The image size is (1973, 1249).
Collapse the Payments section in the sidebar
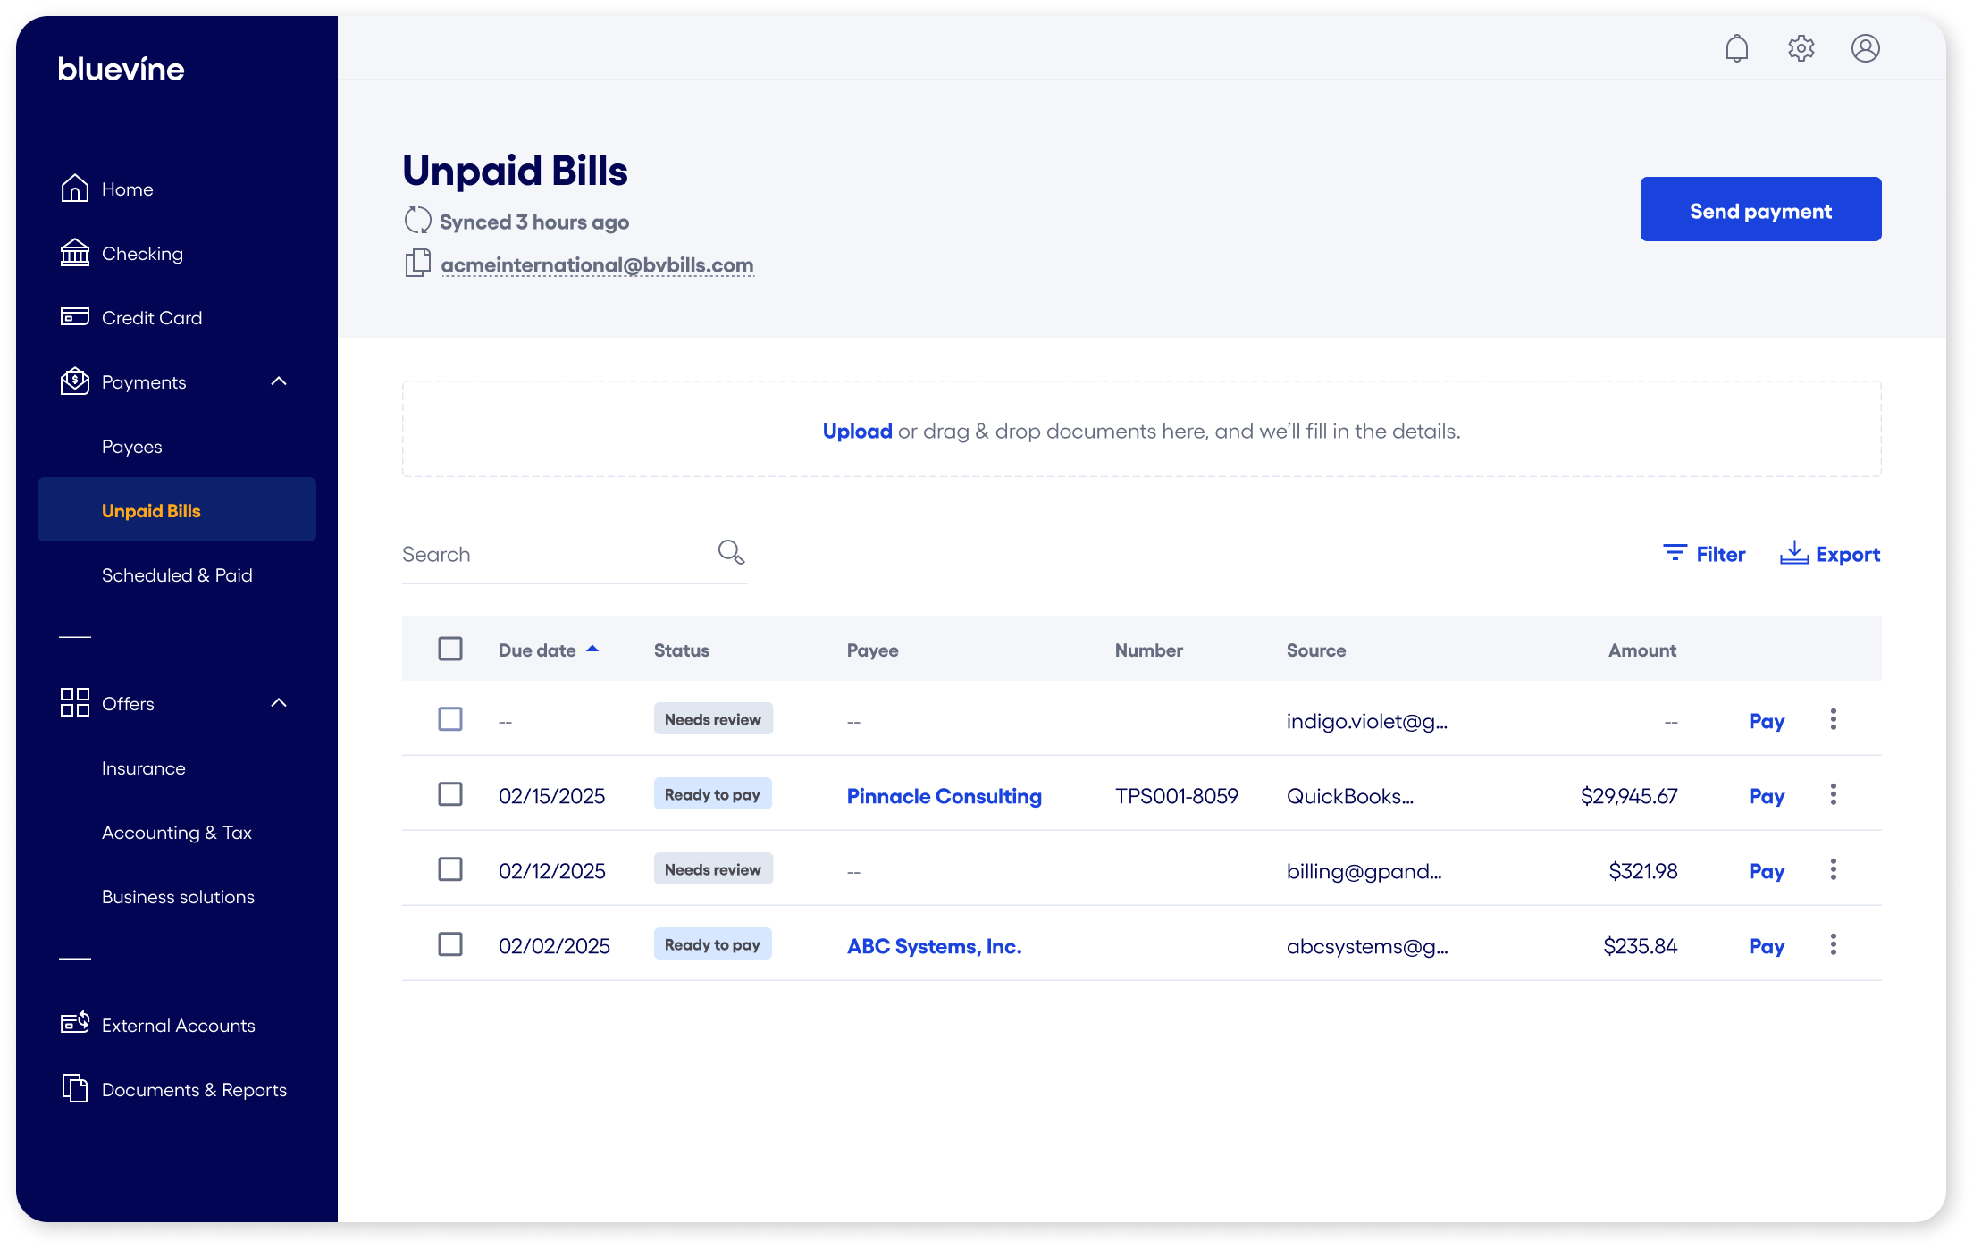coord(279,381)
